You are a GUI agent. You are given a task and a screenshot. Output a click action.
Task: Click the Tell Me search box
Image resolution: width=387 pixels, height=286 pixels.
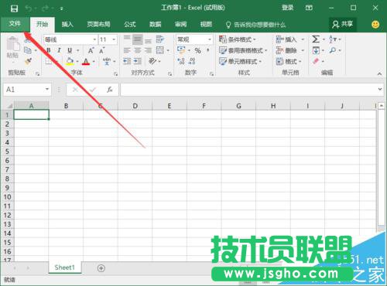pos(255,25)
